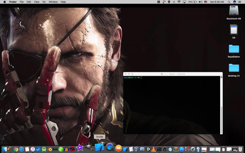Open Notification Center list icon
The width and height of the screenshot is (245, 153).
tap(239, 2)
